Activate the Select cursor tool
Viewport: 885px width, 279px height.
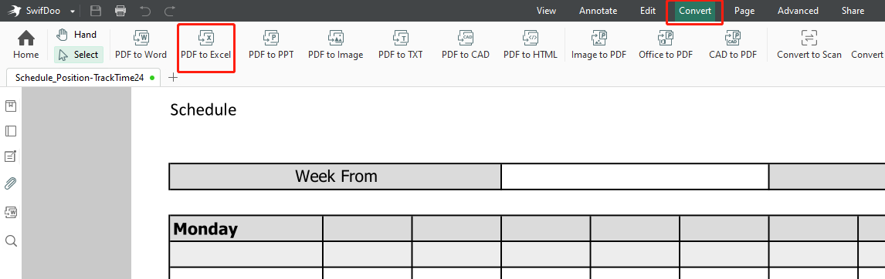click(x=79, y=55)
